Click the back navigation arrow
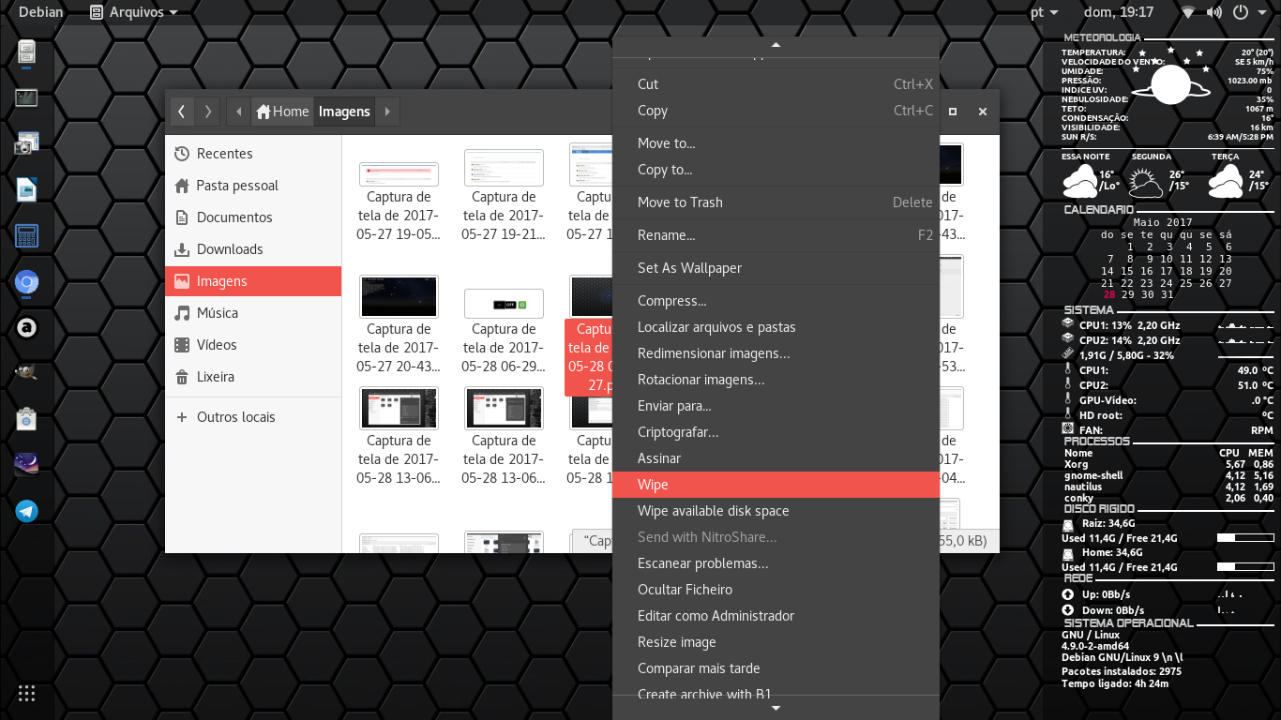Screen dimensions: 1281x720 tap(181, 111)
